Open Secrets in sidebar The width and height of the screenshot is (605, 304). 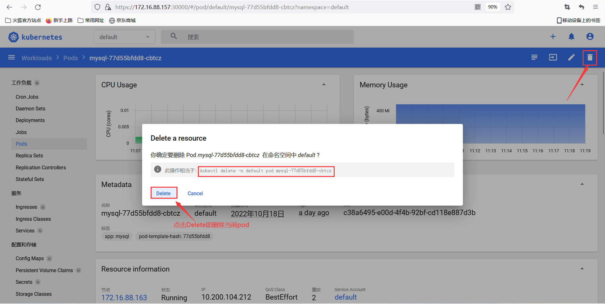pyautogui.click(x=24, y=282)
